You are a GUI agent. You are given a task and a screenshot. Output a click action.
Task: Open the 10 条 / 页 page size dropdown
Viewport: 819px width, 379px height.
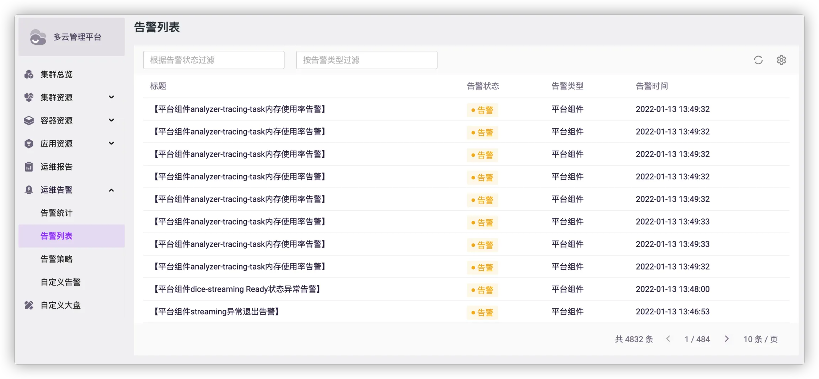click(x=760, y=339)
